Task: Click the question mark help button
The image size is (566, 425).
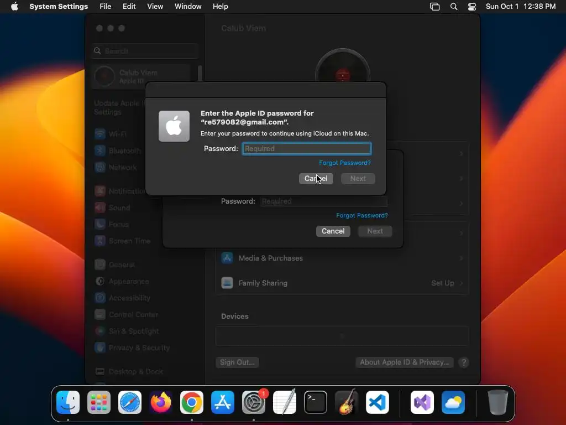Action: (x=464, y=362)
